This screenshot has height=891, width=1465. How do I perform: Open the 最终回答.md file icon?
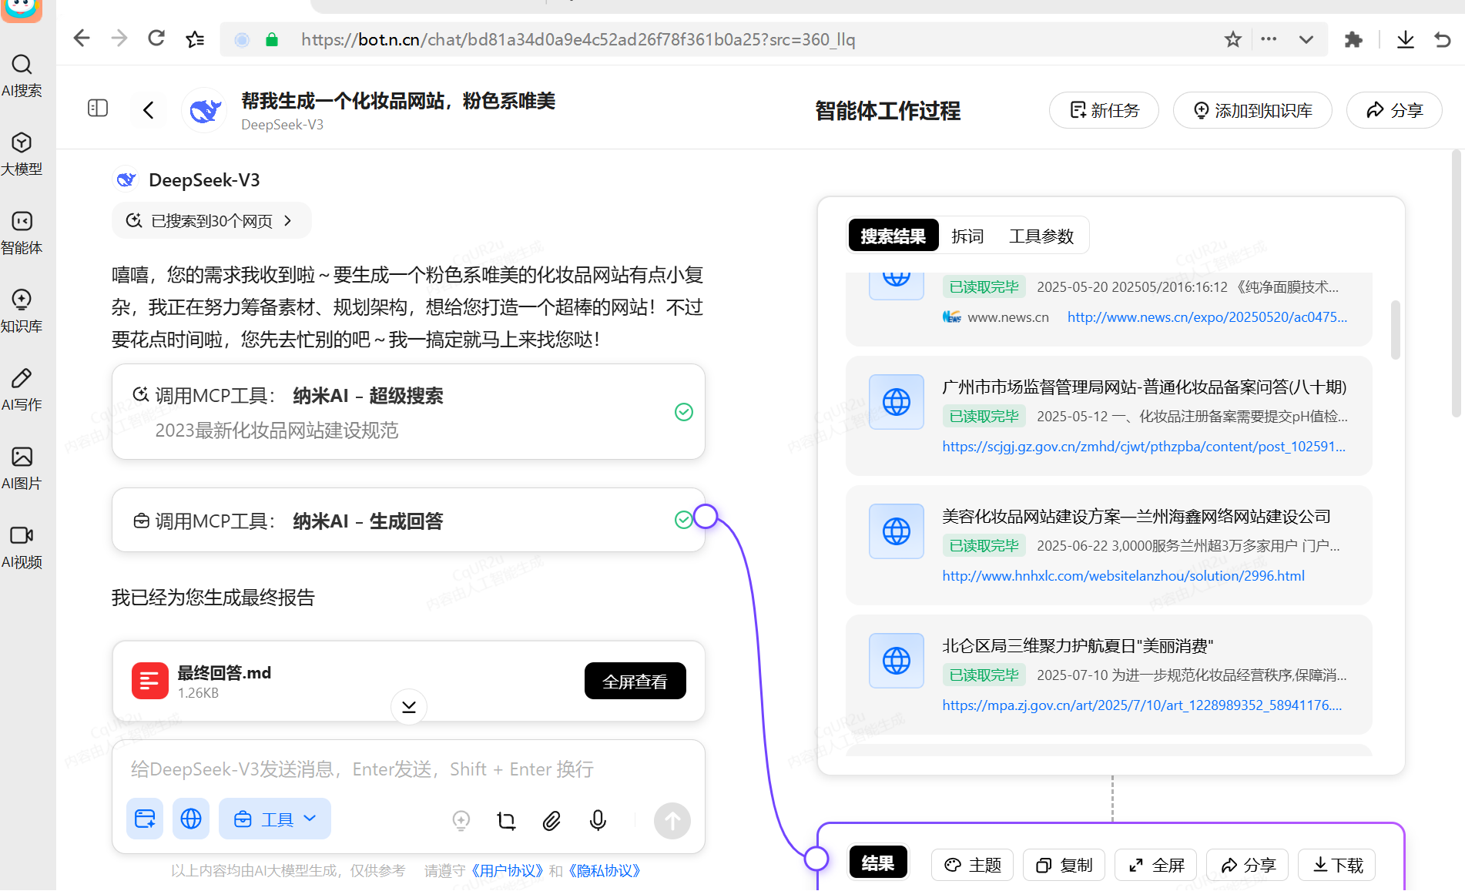click(x=150, y=681)
